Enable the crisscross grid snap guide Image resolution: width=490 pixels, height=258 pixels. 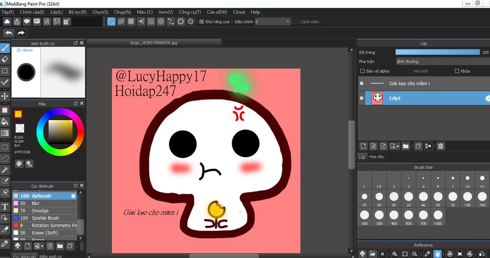tap(131, 22)
